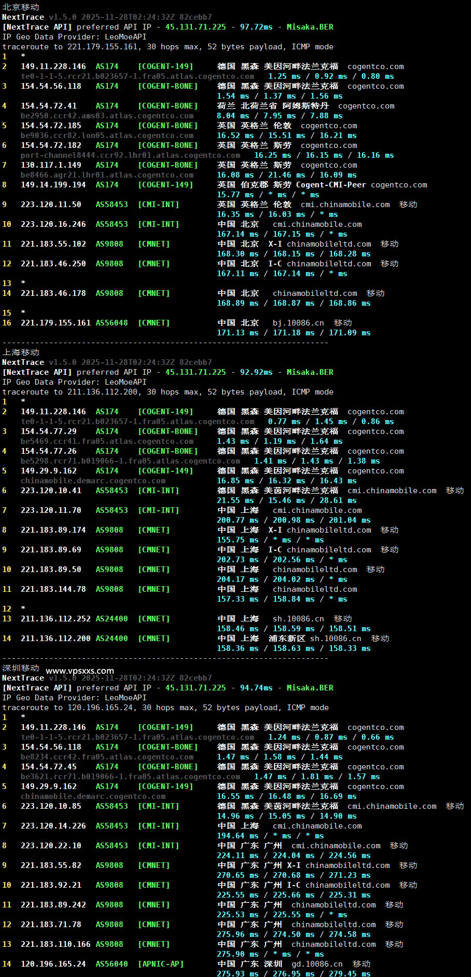471x977 pixels.
Task: Select the latency '200.77 ms'
Action: pos(238,520)
